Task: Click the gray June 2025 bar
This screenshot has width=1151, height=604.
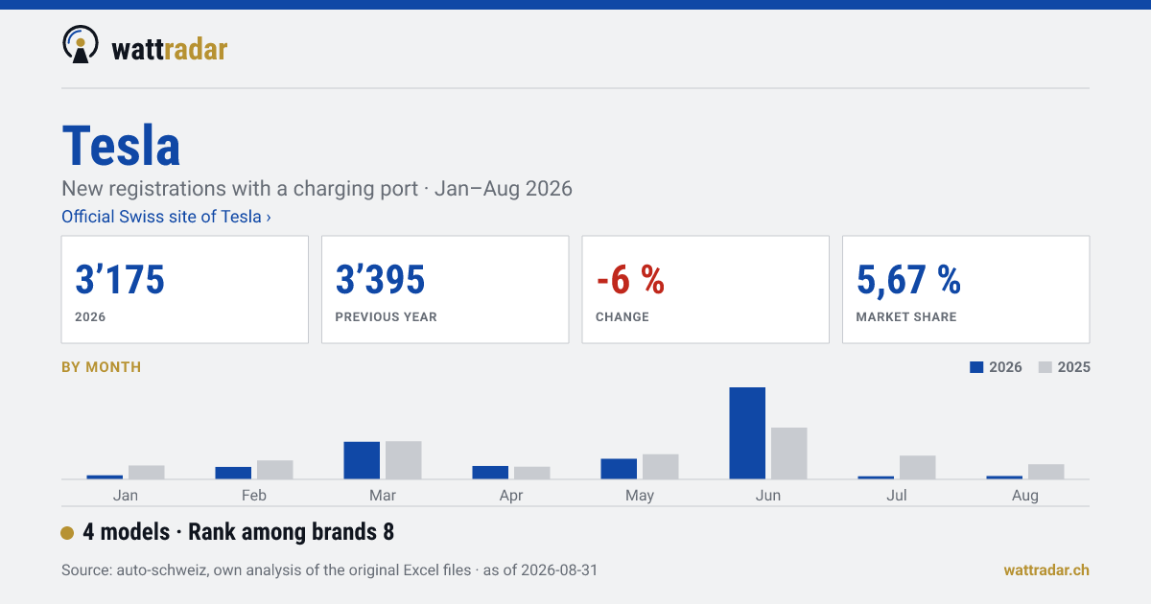Action: 789,453
